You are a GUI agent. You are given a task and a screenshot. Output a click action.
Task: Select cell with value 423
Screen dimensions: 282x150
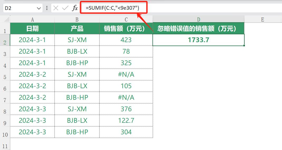[x=126, y=40]
